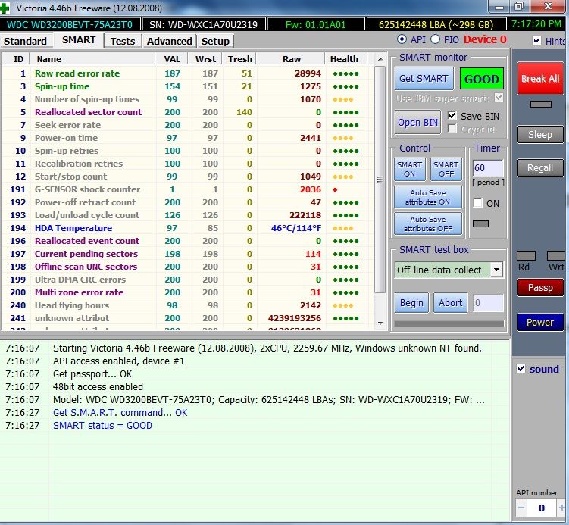Screen dimensions: 569x525
Task: Click the Tresh column header
Action: click(x=239, y=59)
